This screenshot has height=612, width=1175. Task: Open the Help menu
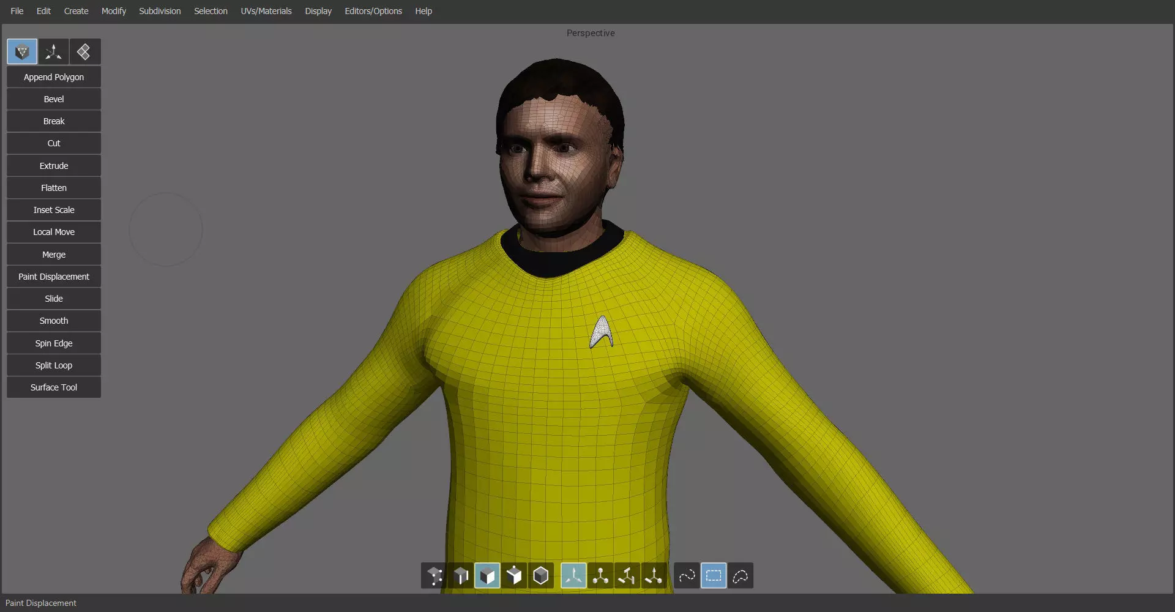[423, 11]
